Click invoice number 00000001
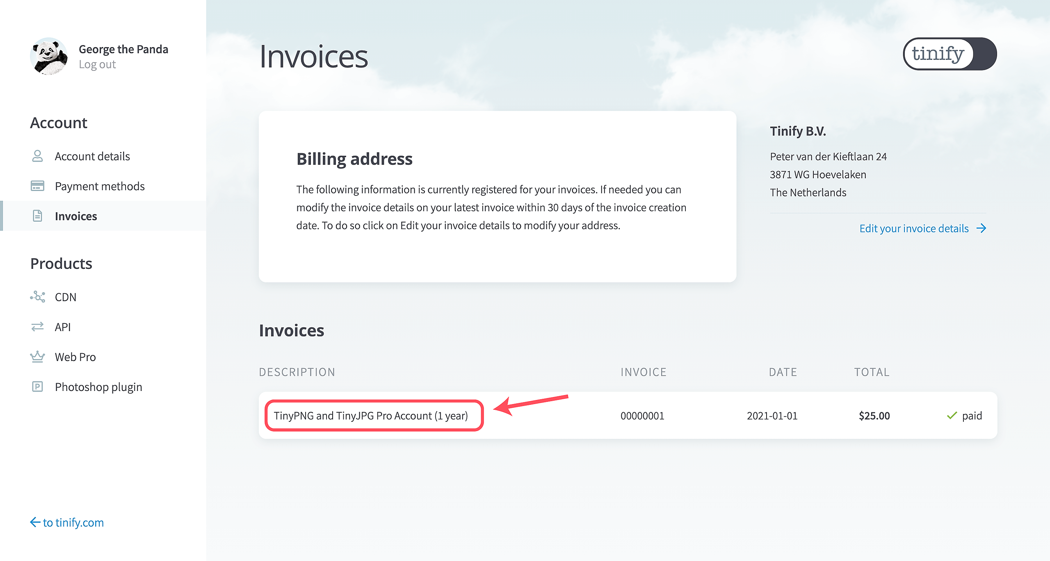 pos(642,416)
